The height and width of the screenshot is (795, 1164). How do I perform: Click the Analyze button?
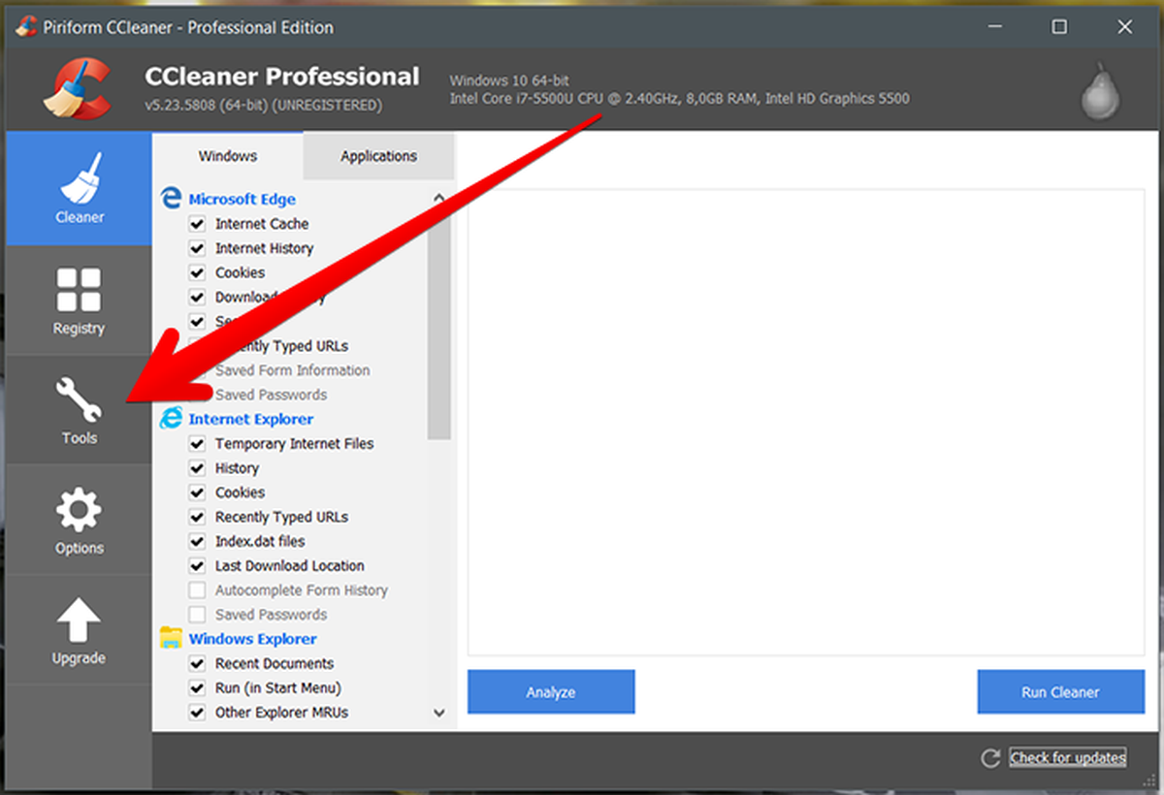[551, 692]
